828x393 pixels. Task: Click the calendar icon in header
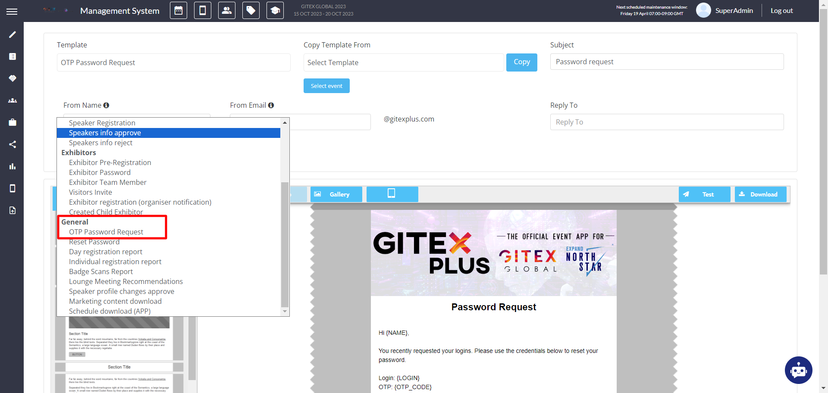(179, 11)
